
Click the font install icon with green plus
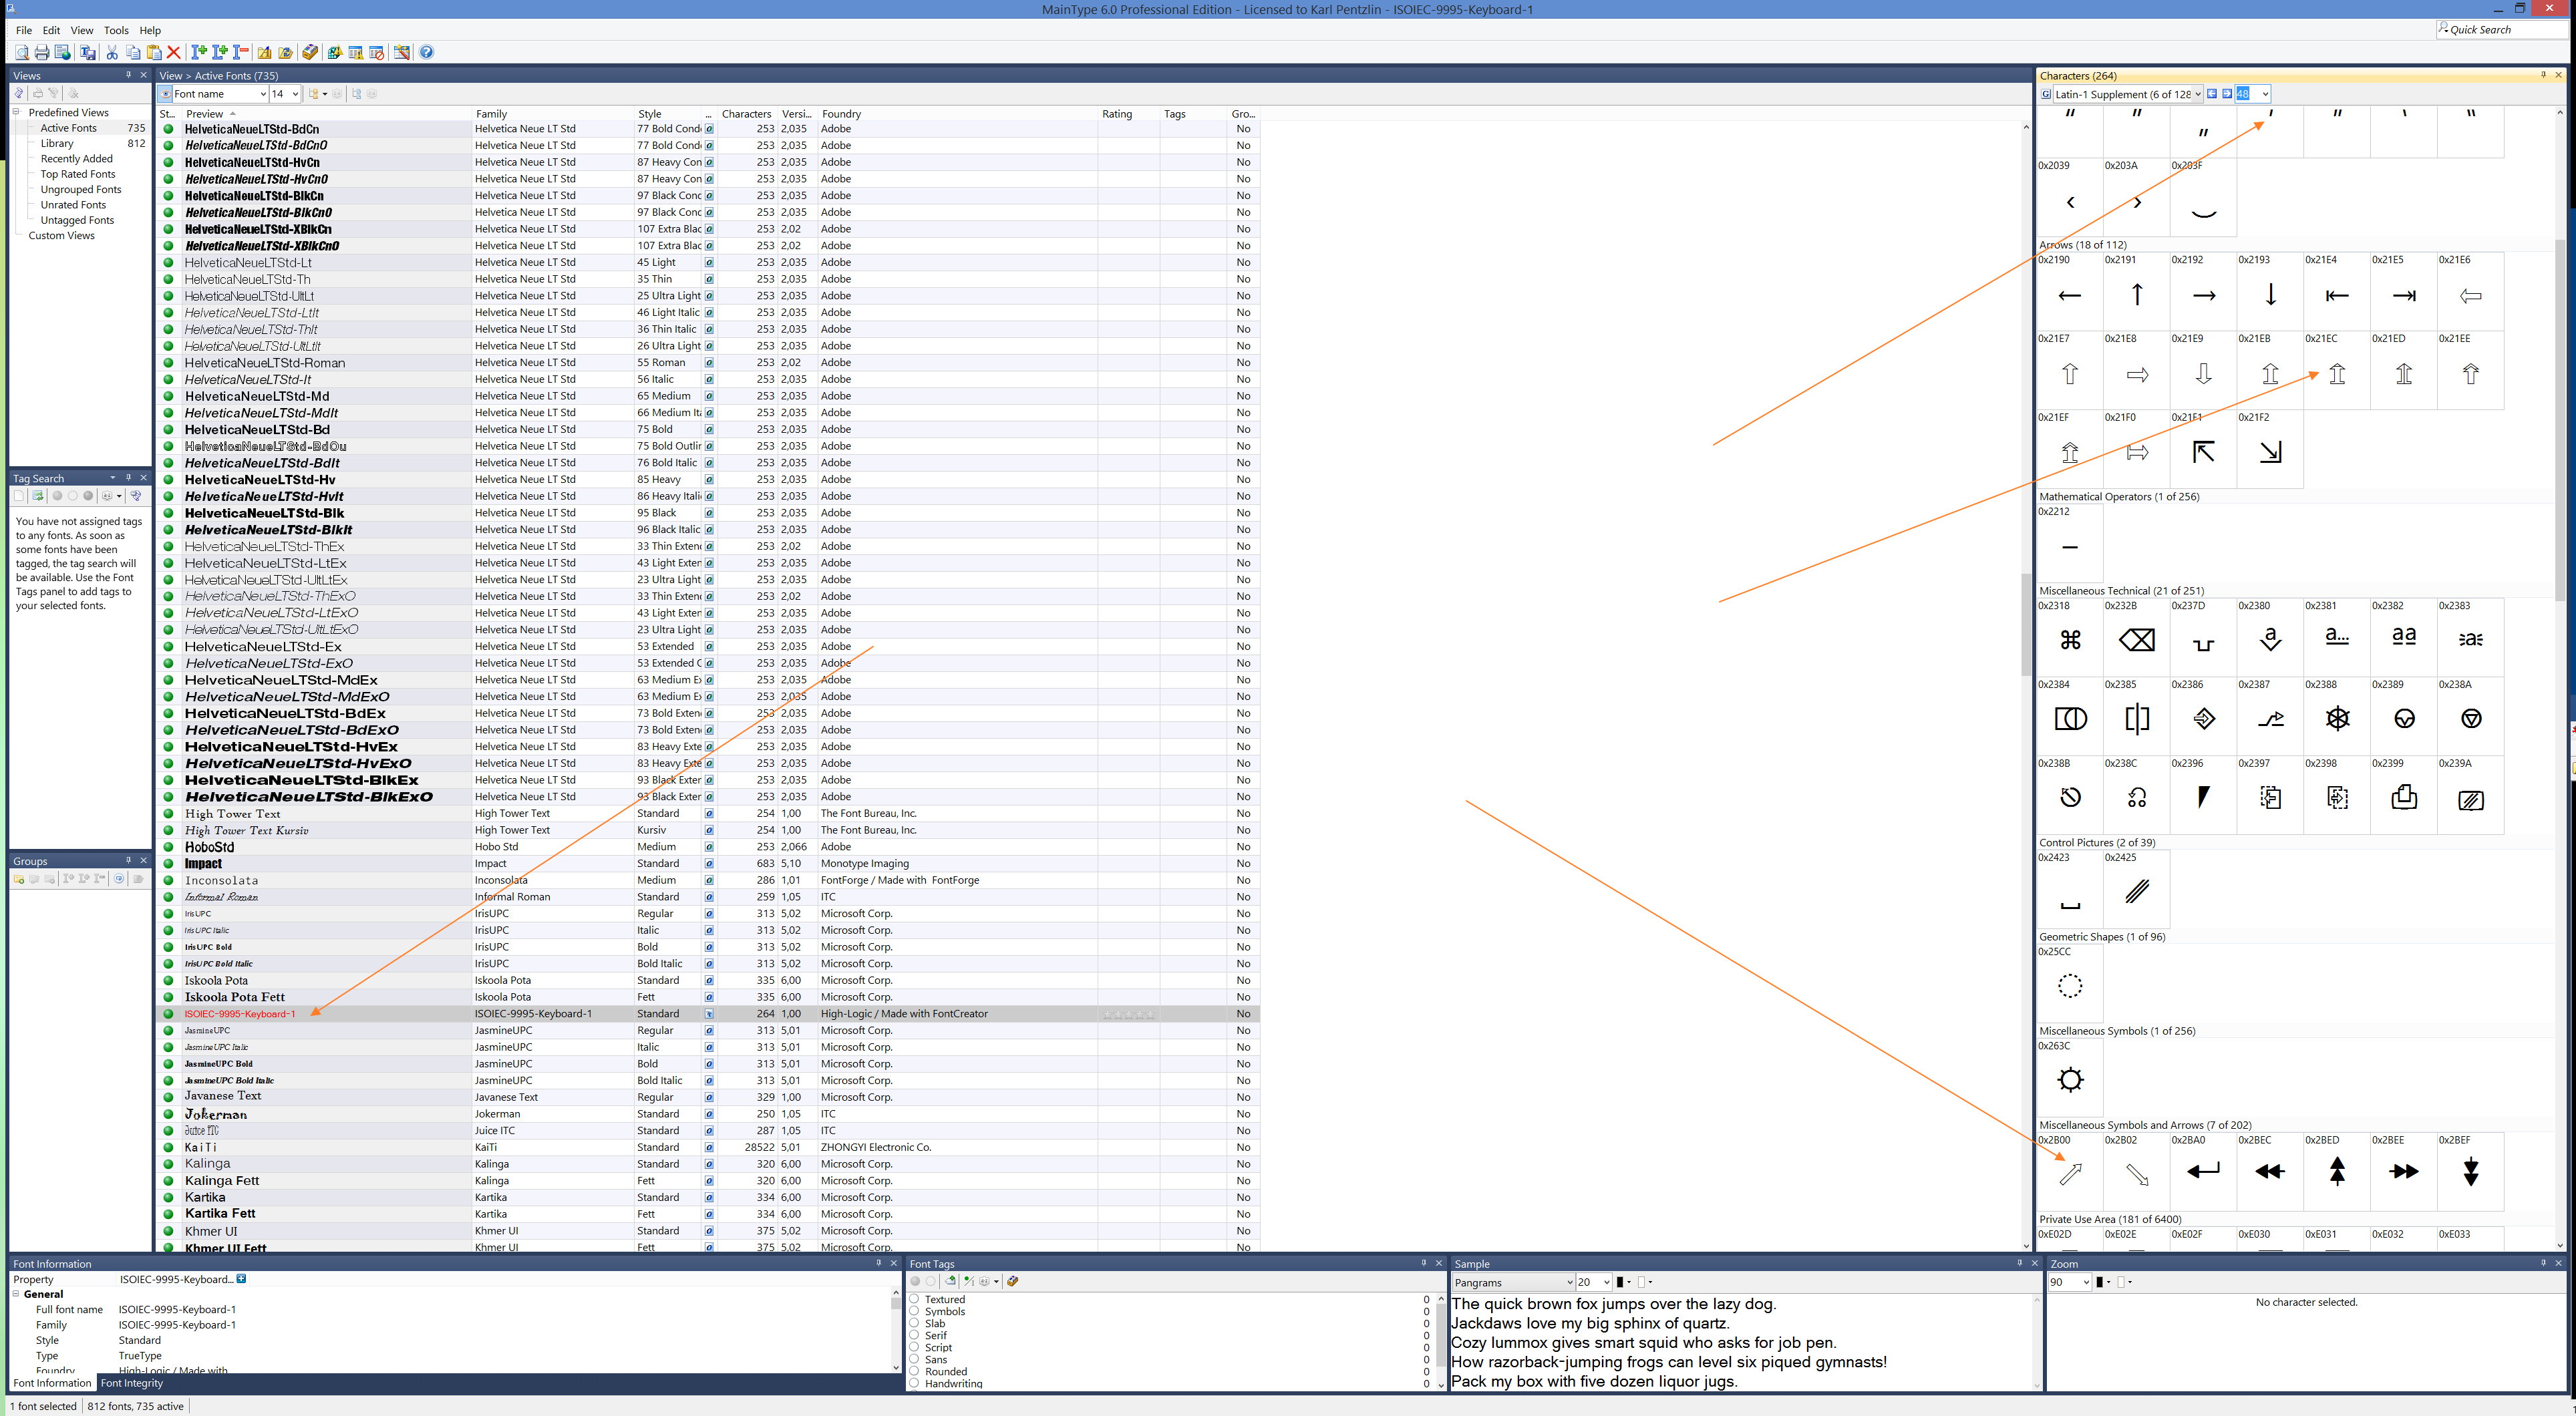coord(199,52)
